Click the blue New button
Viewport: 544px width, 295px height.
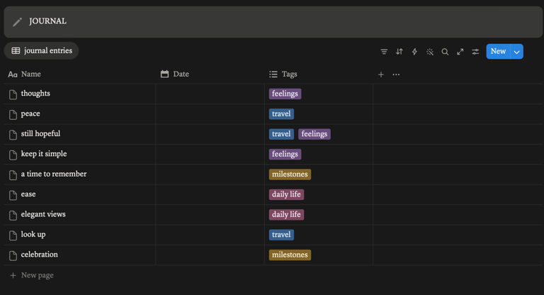click(x=498, y=52)
